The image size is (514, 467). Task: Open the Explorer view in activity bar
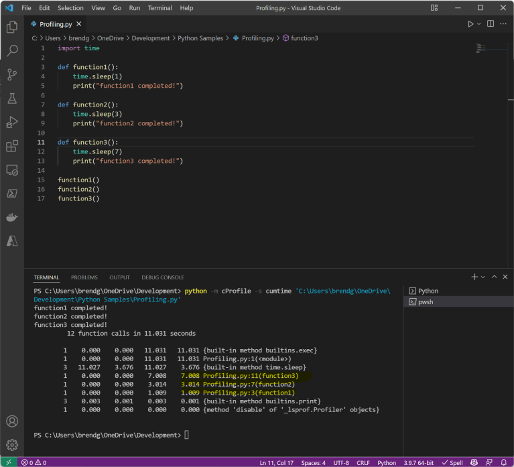coord(12,27)
